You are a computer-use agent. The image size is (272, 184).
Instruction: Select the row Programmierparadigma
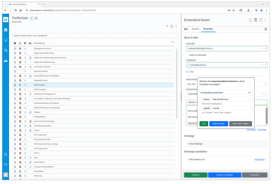click(x=93, y=167)
